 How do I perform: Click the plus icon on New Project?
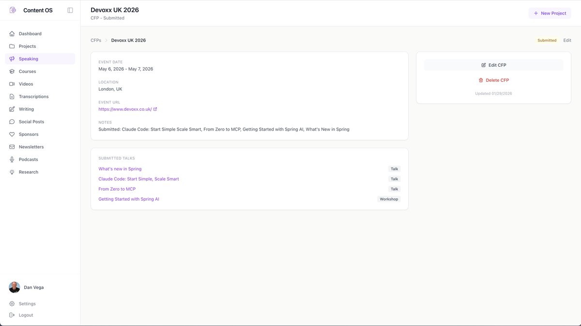point(535,14)
